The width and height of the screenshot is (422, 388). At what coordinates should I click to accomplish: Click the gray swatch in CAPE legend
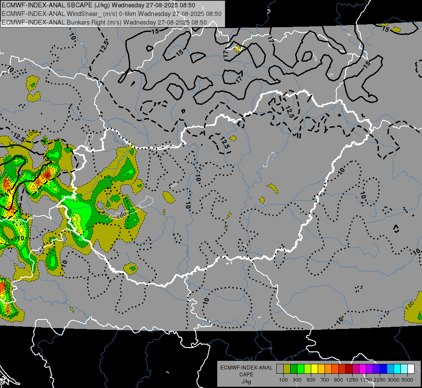point(280,369)
